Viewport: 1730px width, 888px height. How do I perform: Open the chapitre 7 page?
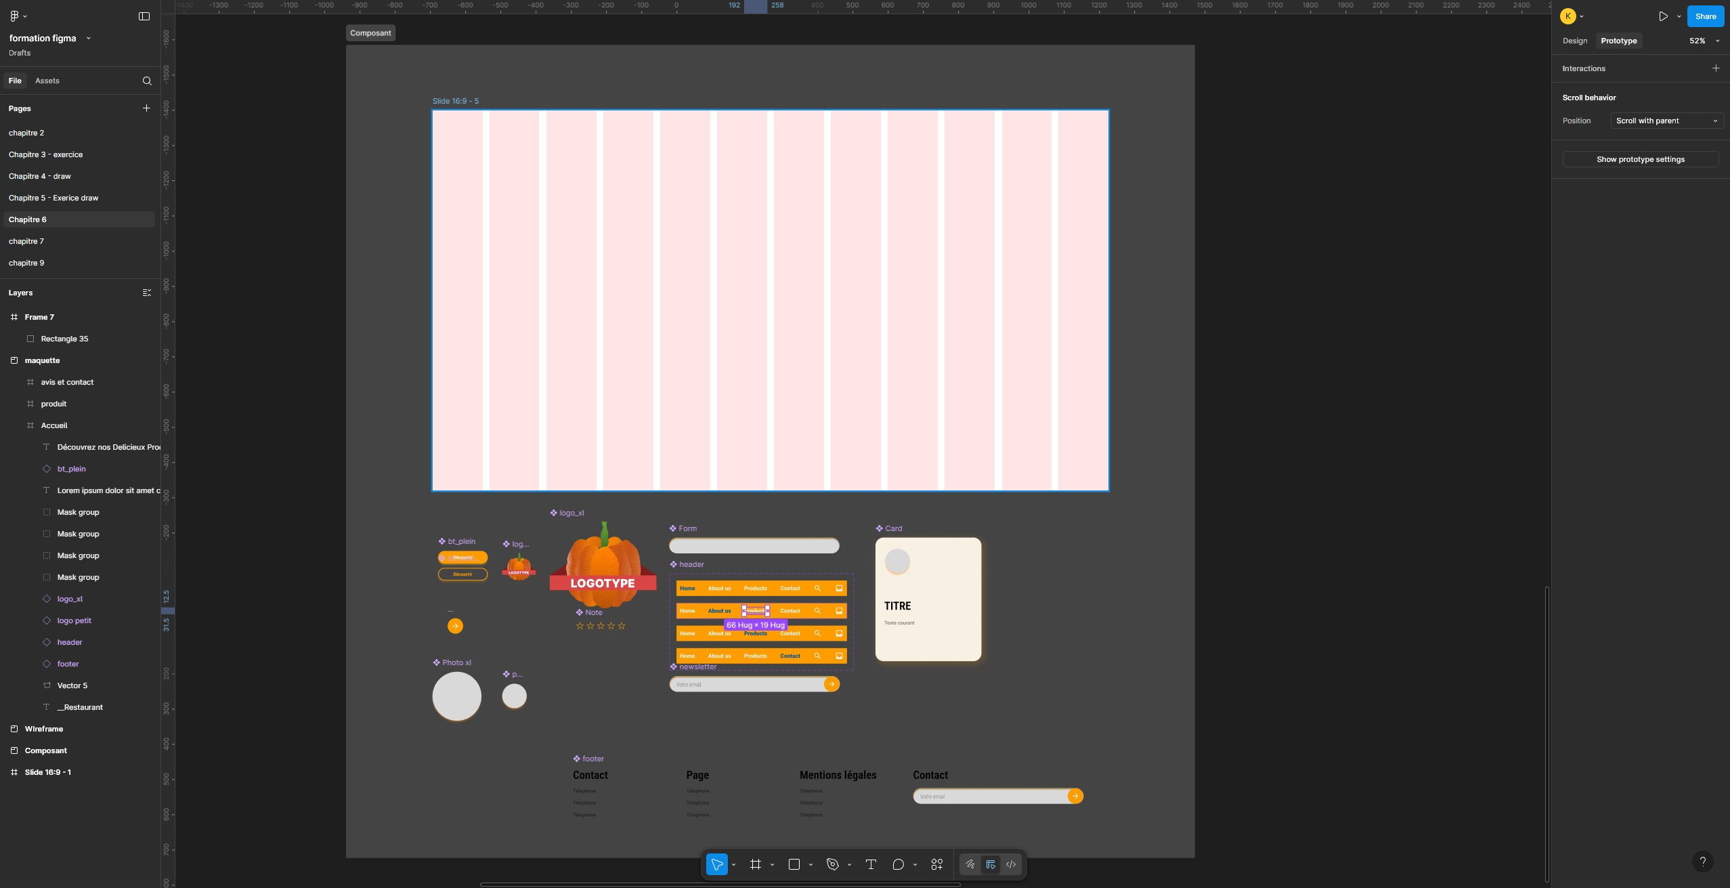(79, 241)
